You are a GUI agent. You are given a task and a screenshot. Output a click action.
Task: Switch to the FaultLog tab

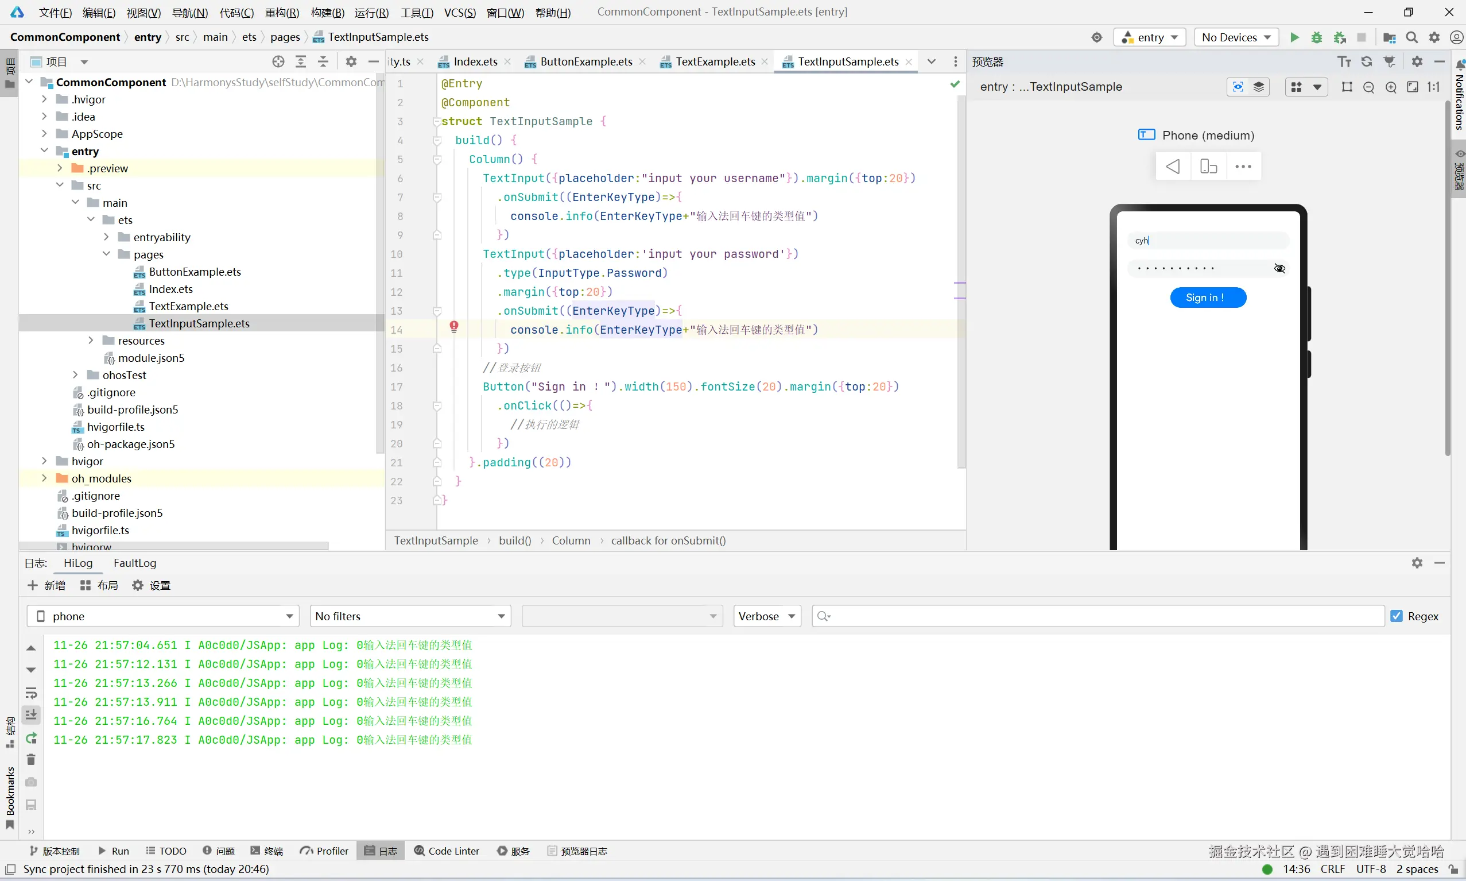pyautogui.click(x=135, y=563)
